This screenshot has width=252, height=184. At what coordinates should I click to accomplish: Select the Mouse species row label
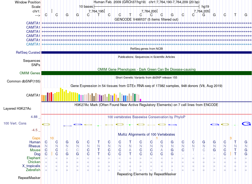tap(35, 150)
